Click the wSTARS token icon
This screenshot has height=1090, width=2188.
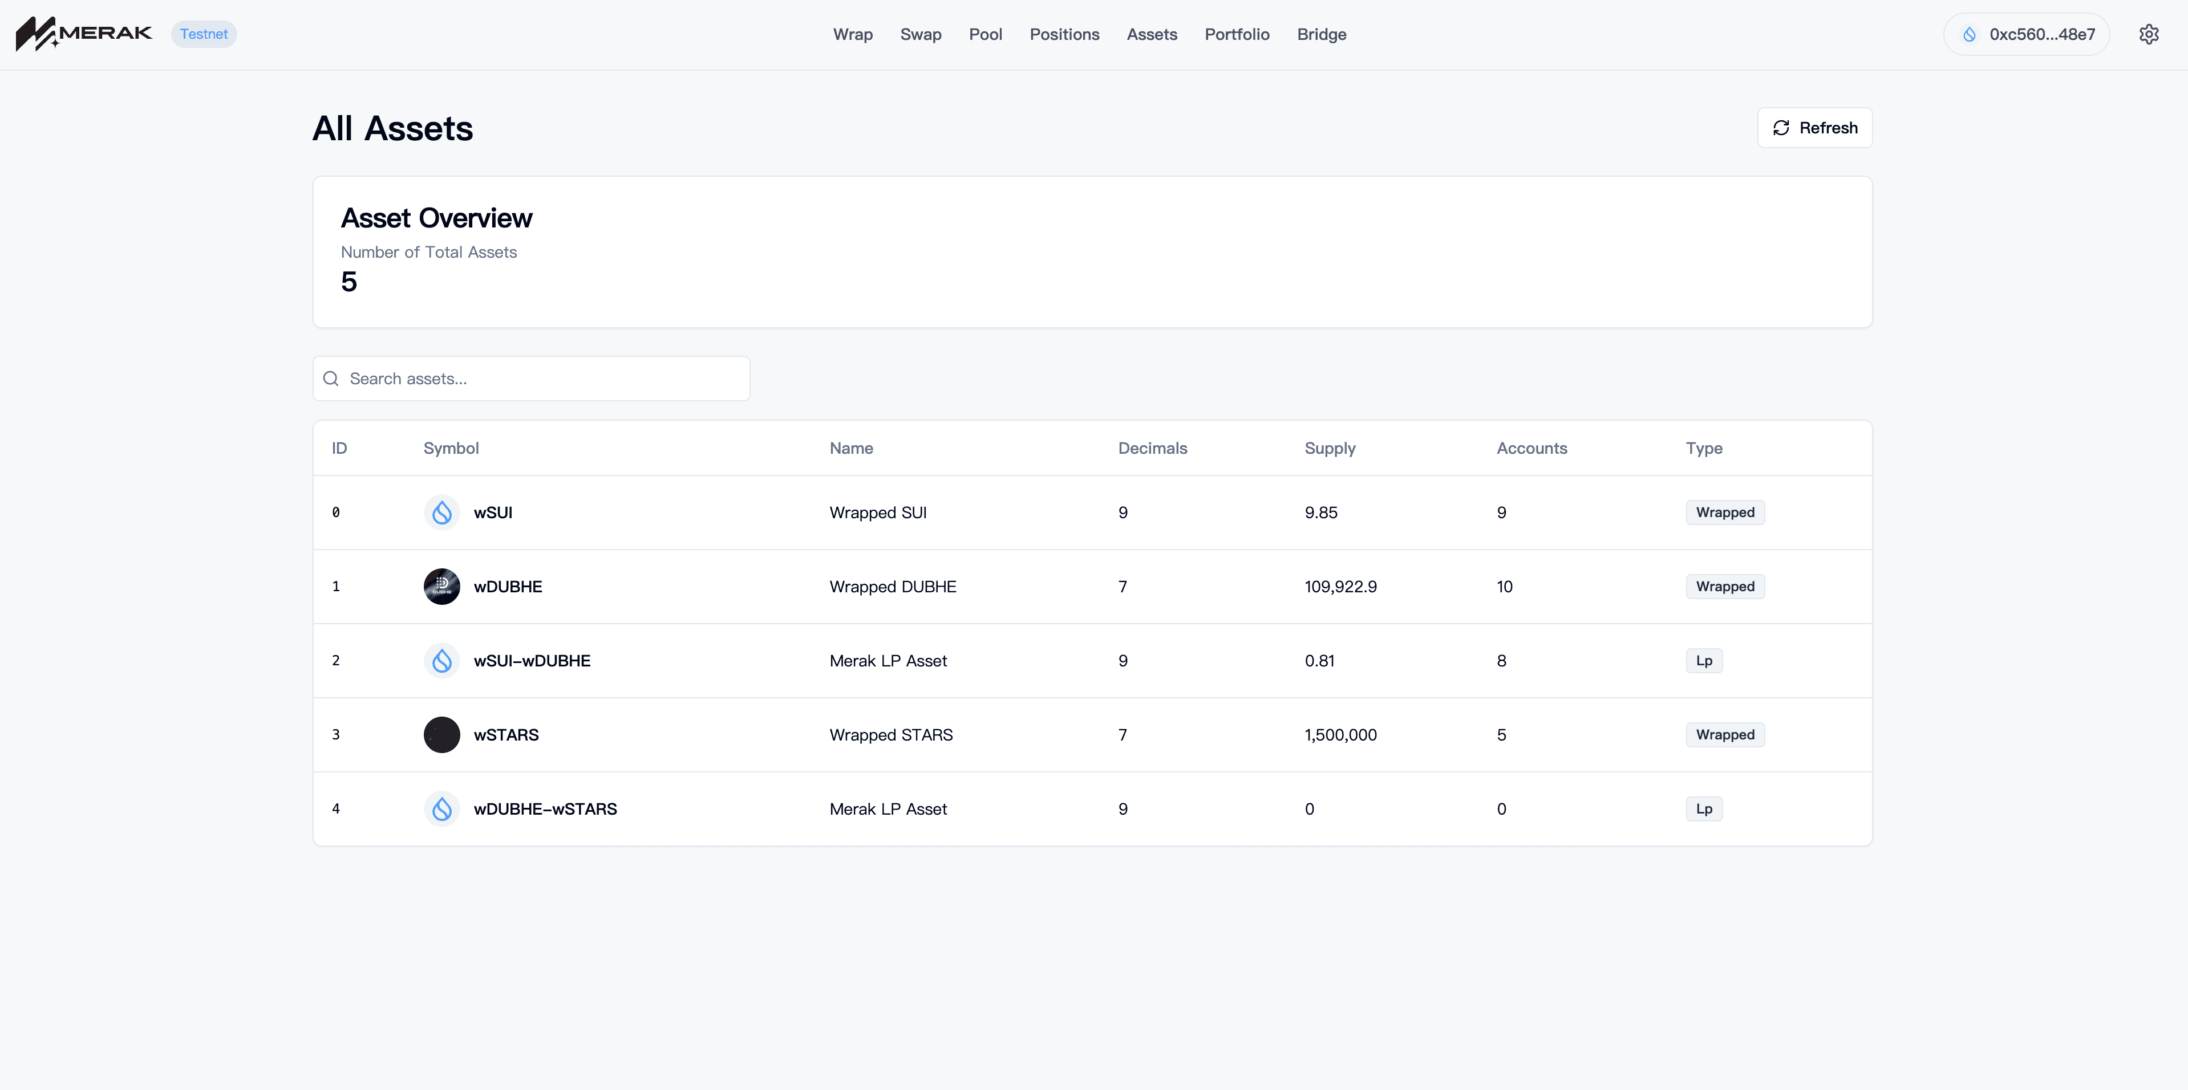(x=441, y=734)
